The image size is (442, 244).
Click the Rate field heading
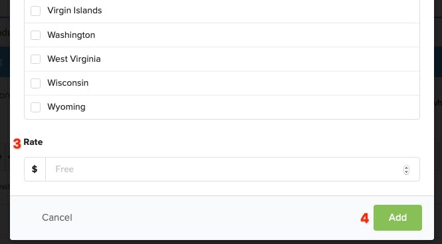33,142
